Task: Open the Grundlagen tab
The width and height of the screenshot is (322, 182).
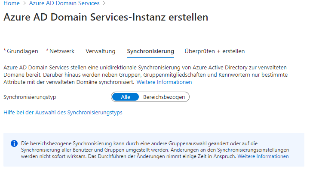Action: 22,51
